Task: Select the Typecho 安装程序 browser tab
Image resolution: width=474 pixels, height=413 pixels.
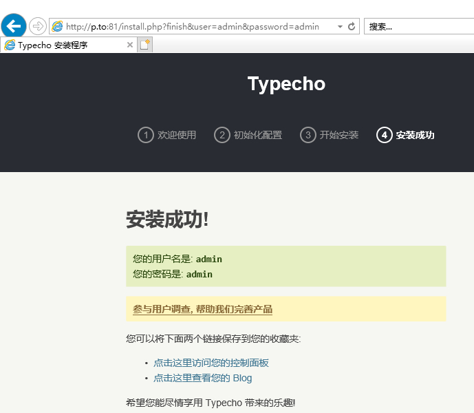Action: point(69,45)
